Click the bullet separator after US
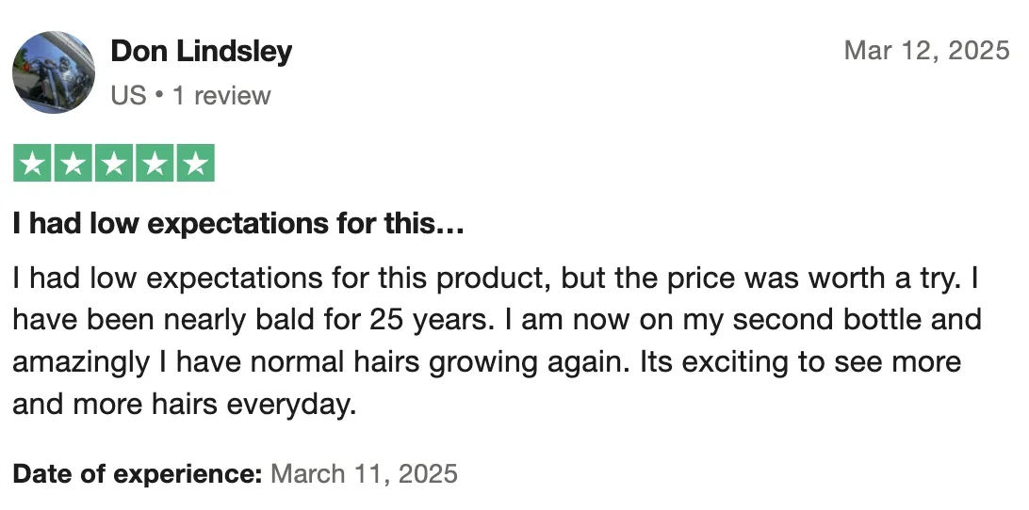This screenshot has height=510, width=1029. click(x=159, y=96)
